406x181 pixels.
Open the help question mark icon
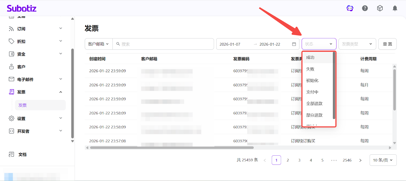tap(365, 8)
